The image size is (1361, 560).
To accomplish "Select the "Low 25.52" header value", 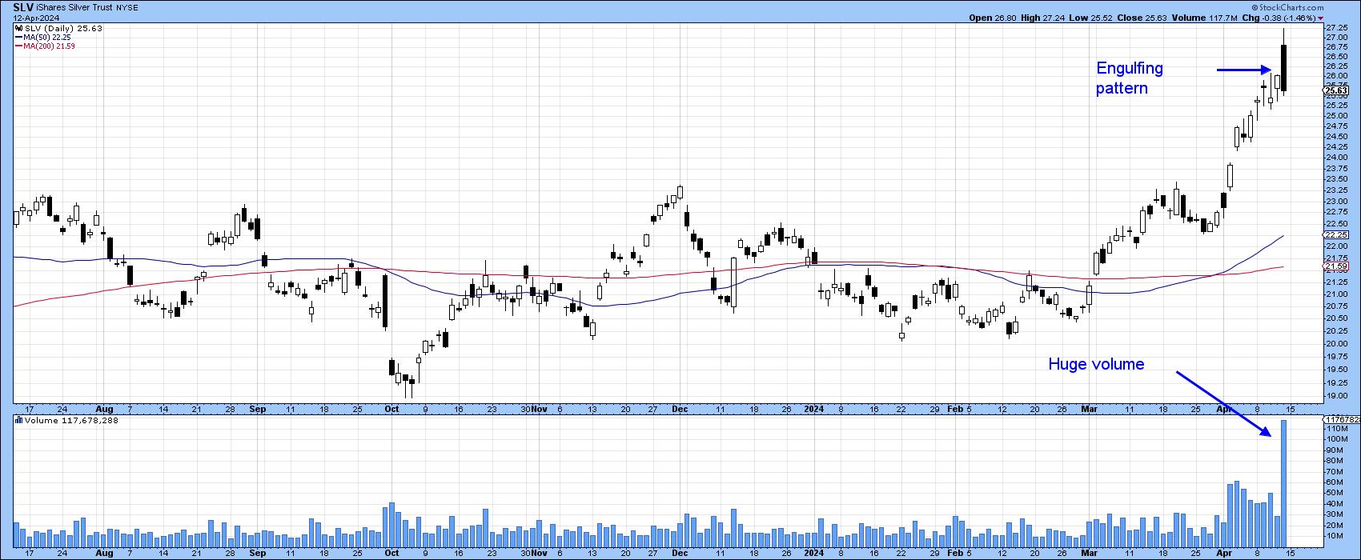I will [1090, 18].
